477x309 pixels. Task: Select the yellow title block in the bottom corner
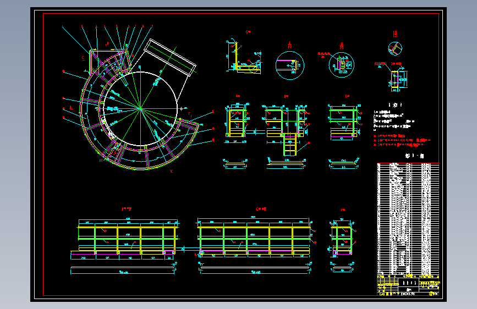point(408,285)
